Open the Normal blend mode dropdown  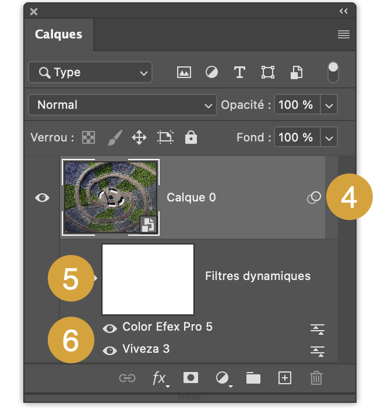[122, 105]
